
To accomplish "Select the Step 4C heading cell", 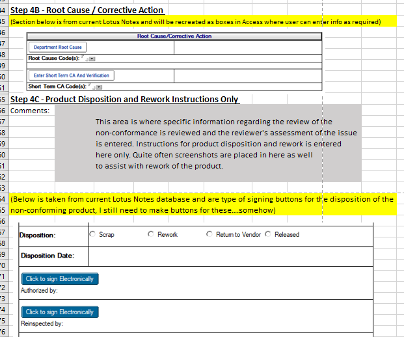I will coord(124,99).
